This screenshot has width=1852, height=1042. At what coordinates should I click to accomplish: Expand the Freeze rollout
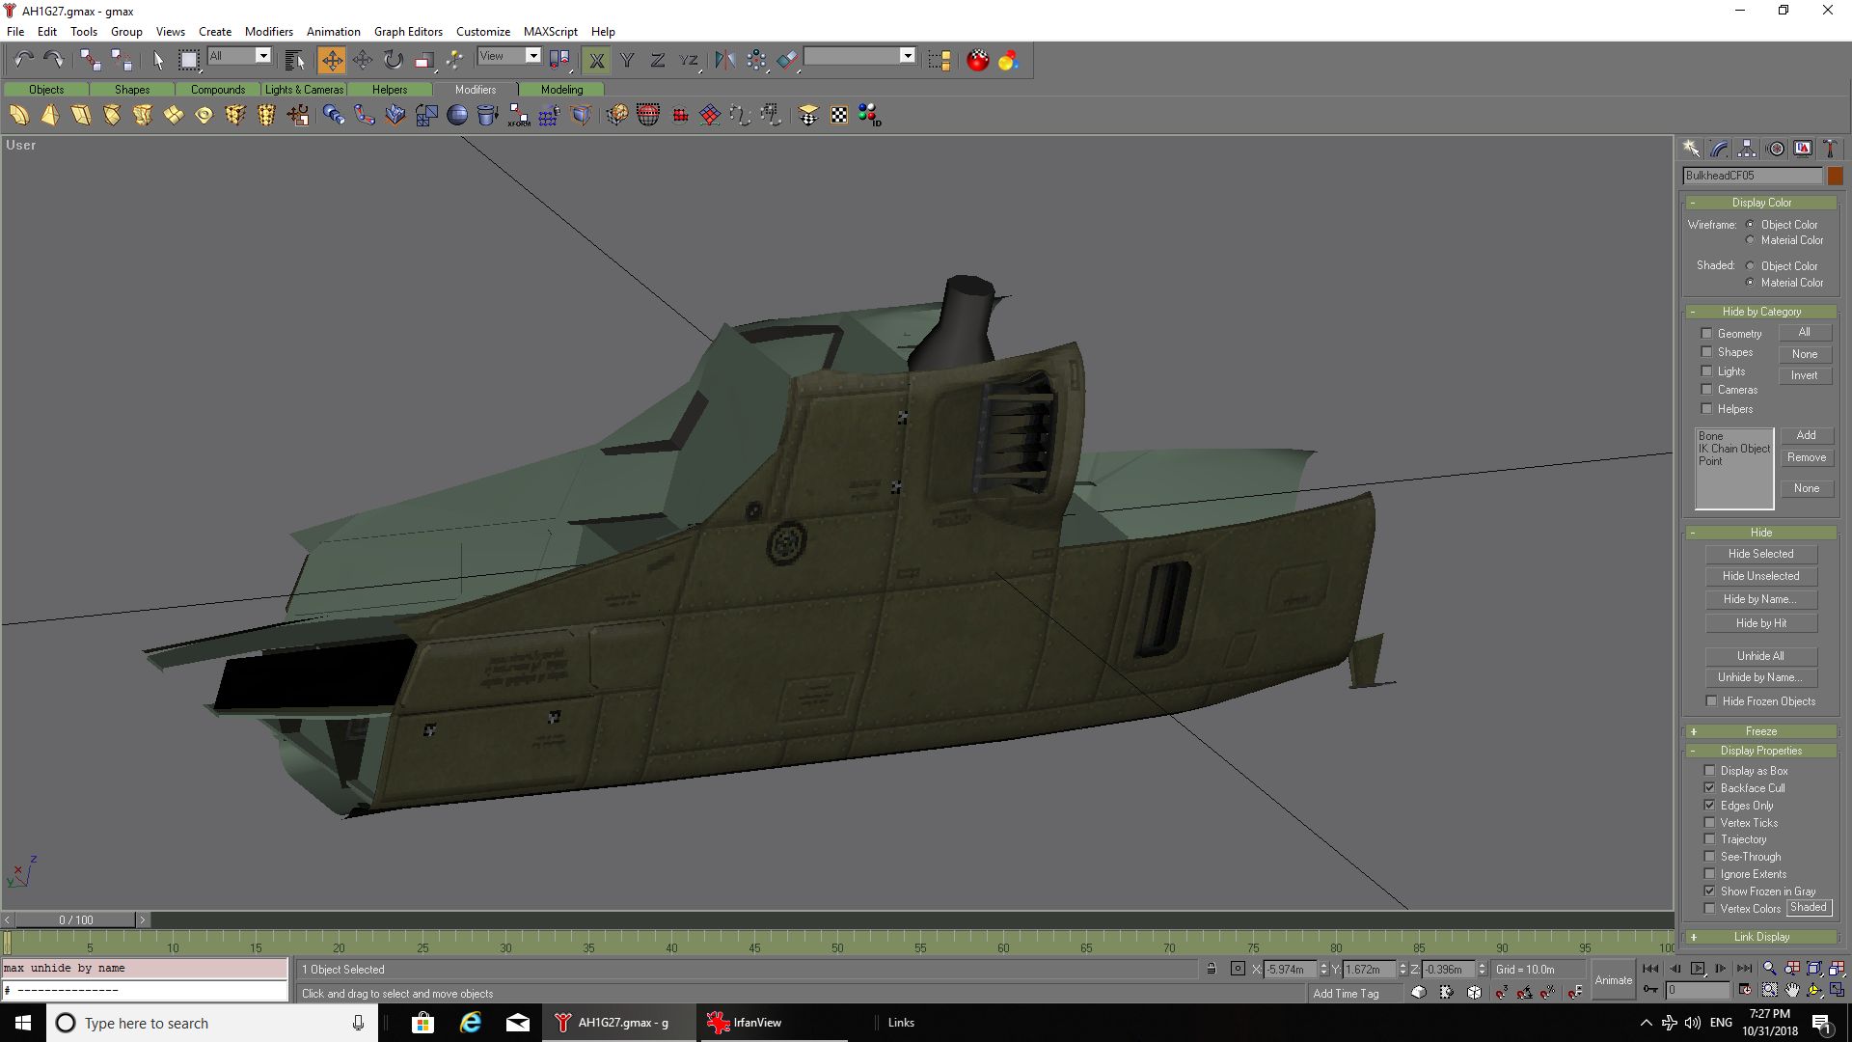pyautogui.click(x=1760, y=731)
